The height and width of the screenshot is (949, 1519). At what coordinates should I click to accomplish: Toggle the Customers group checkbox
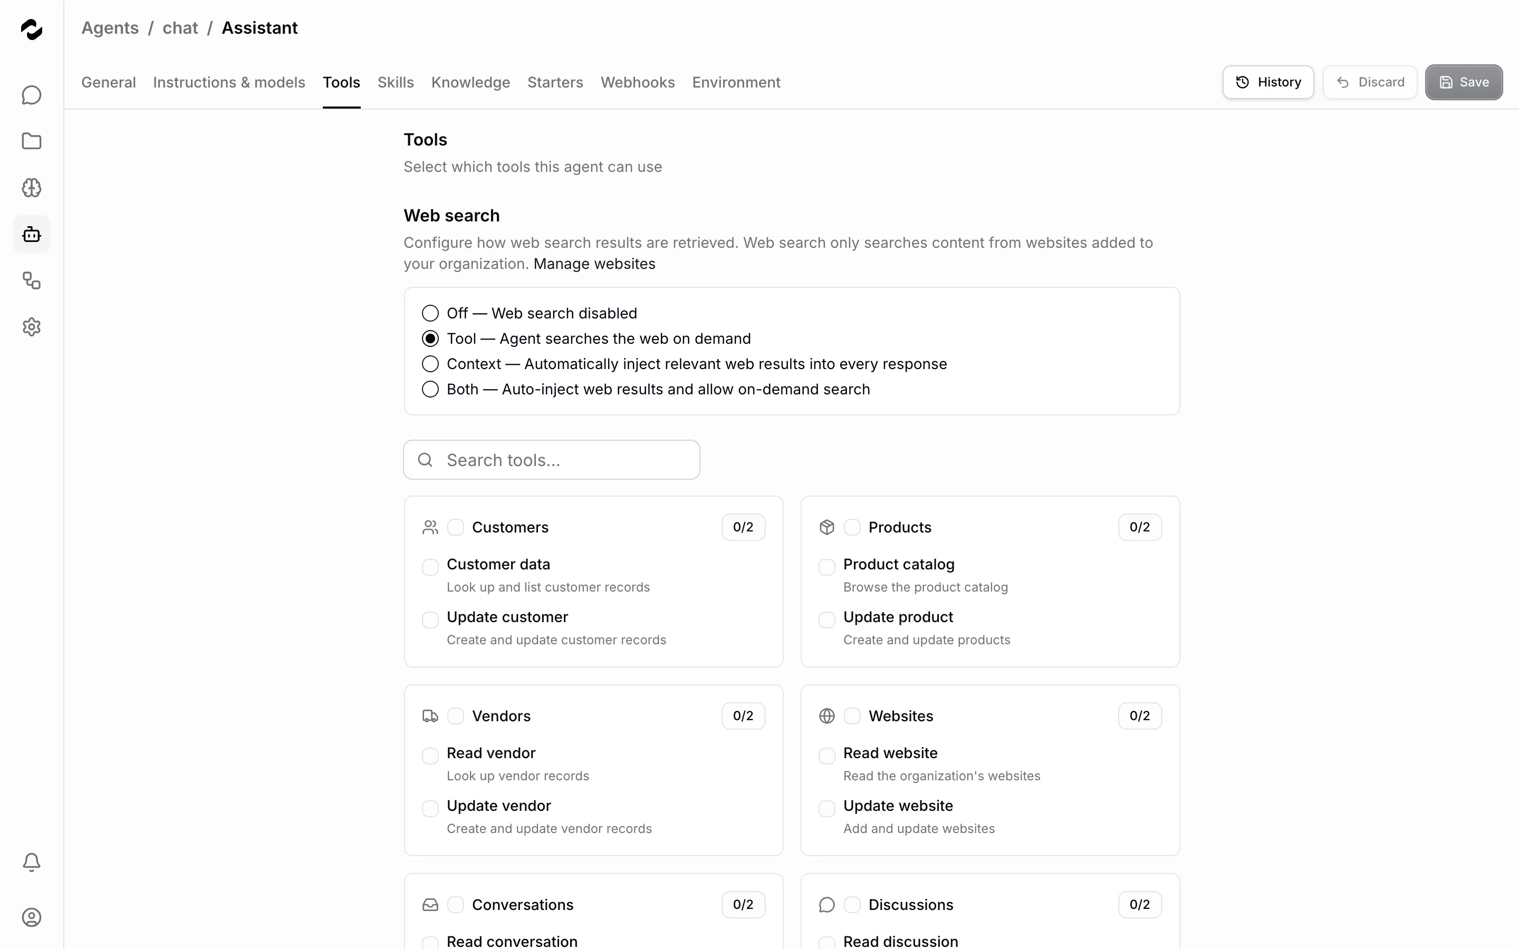456,527
